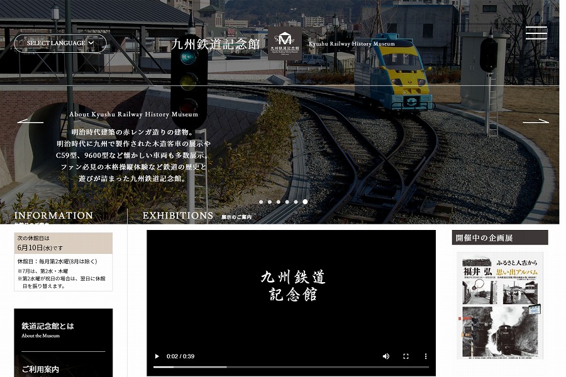This screenshot has width=566, height=377.
Task: Click the 0:02 / 0:39 video time display
Action: [180, 356]
